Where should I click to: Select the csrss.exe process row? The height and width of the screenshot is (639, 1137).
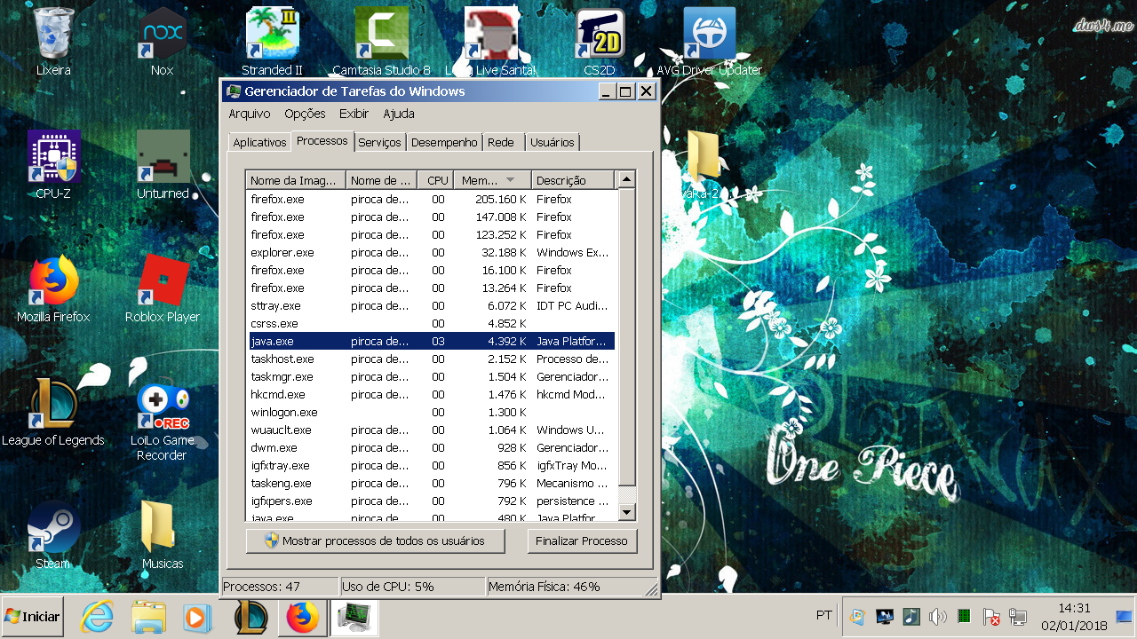pyautogui.click(x=430, y=323)
